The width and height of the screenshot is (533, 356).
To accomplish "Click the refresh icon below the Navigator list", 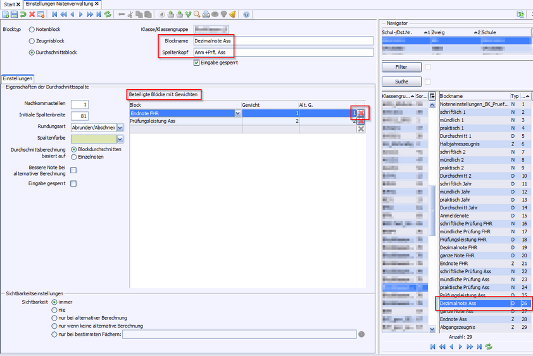I will (x=489, y=347).
